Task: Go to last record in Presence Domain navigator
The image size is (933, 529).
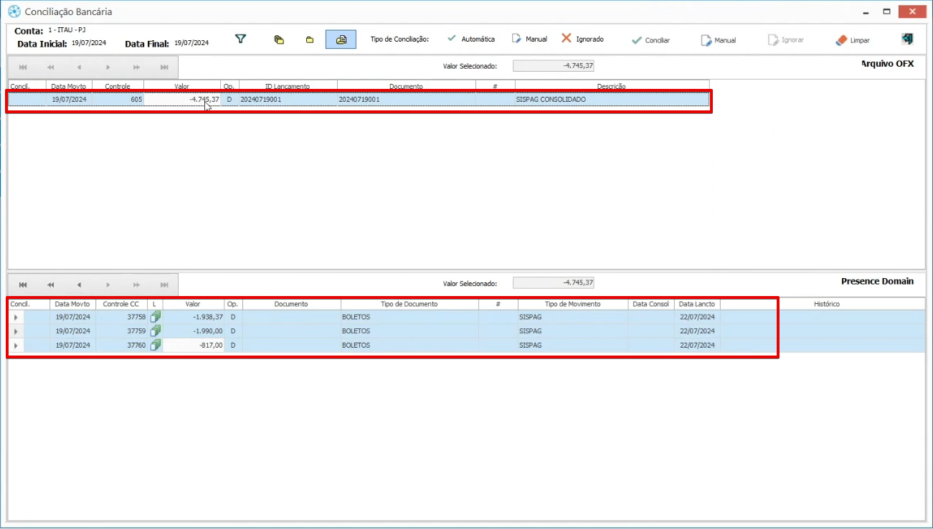Action: pos(164,285)
